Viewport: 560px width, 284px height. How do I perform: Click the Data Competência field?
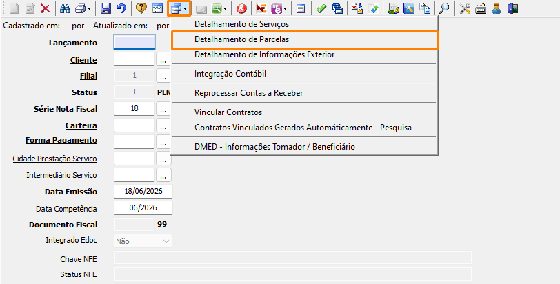tap(143, 208)
